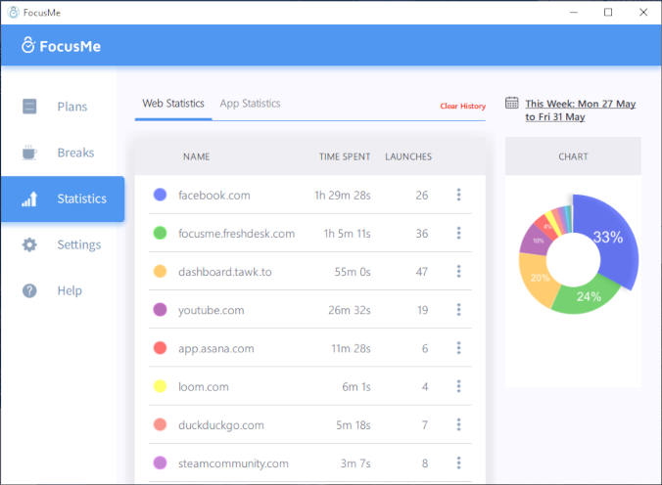
Task: Click Clear History link
Action: point(463,107)
